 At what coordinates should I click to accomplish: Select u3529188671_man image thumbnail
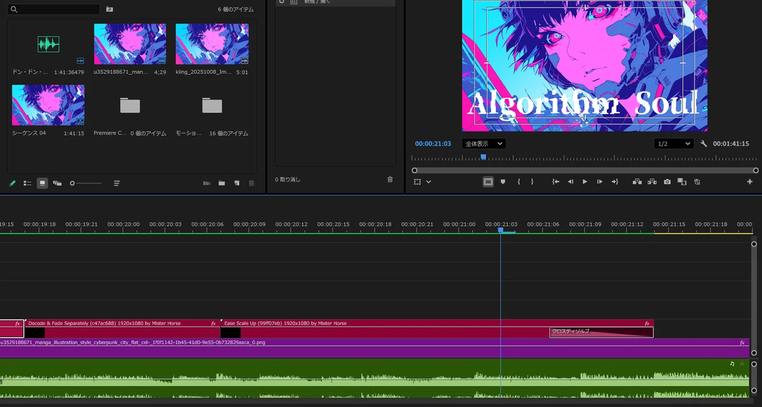130,44
